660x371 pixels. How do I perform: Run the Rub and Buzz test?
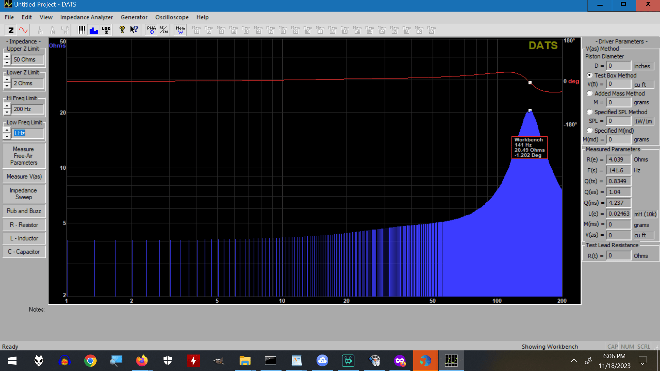tap(24, 211)
